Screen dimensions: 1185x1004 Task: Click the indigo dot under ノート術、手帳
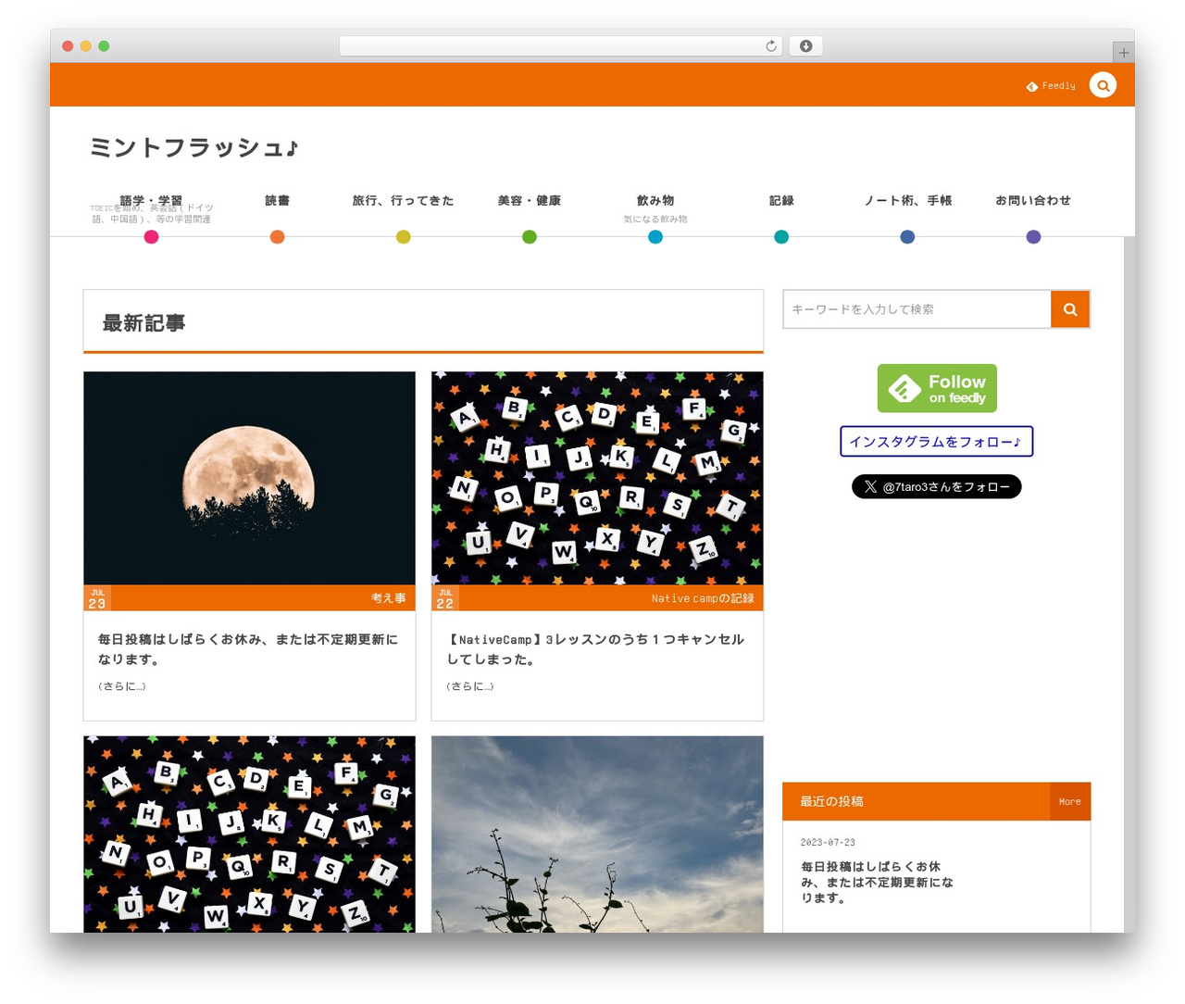click(x=907, y=237)
